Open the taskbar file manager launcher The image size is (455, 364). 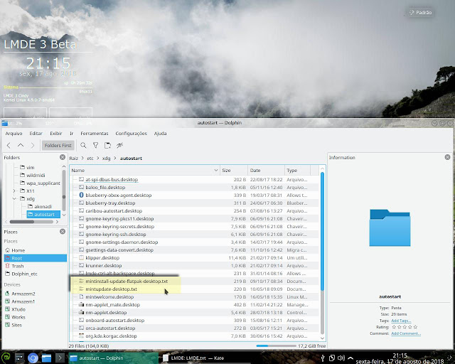coord(46,358)
